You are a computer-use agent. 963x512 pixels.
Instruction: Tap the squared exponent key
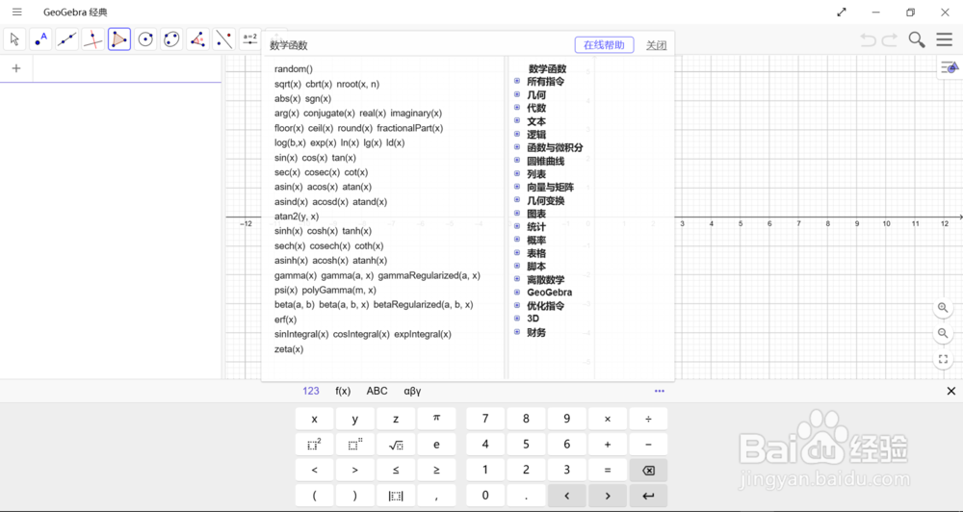click(x=315, y=445)
